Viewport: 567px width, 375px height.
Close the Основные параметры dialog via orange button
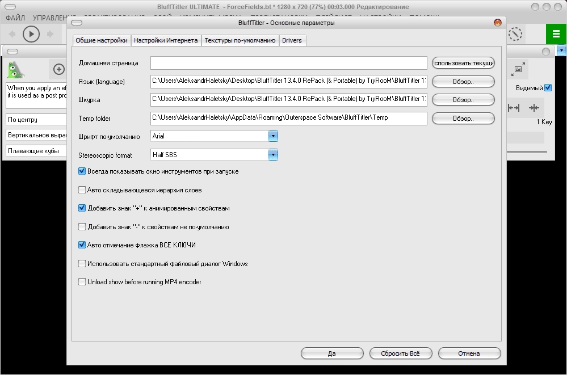[498, 23]
